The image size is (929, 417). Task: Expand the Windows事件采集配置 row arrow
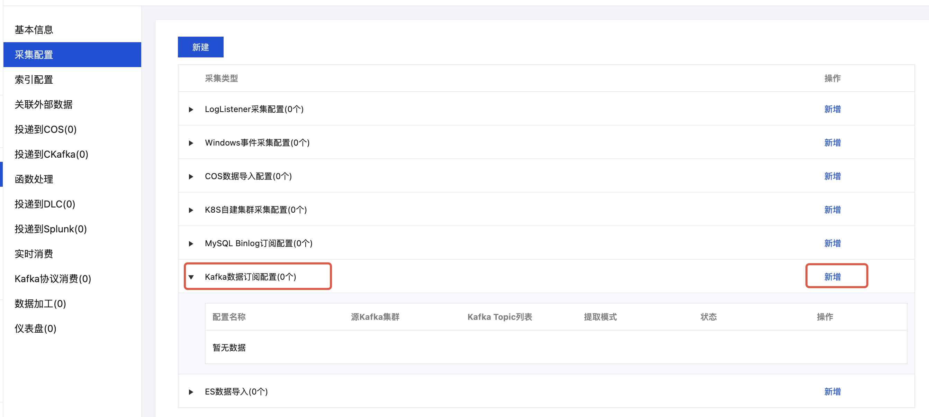pos(191,143)
